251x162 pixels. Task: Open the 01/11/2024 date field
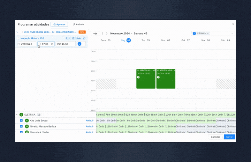coord(26,44)
